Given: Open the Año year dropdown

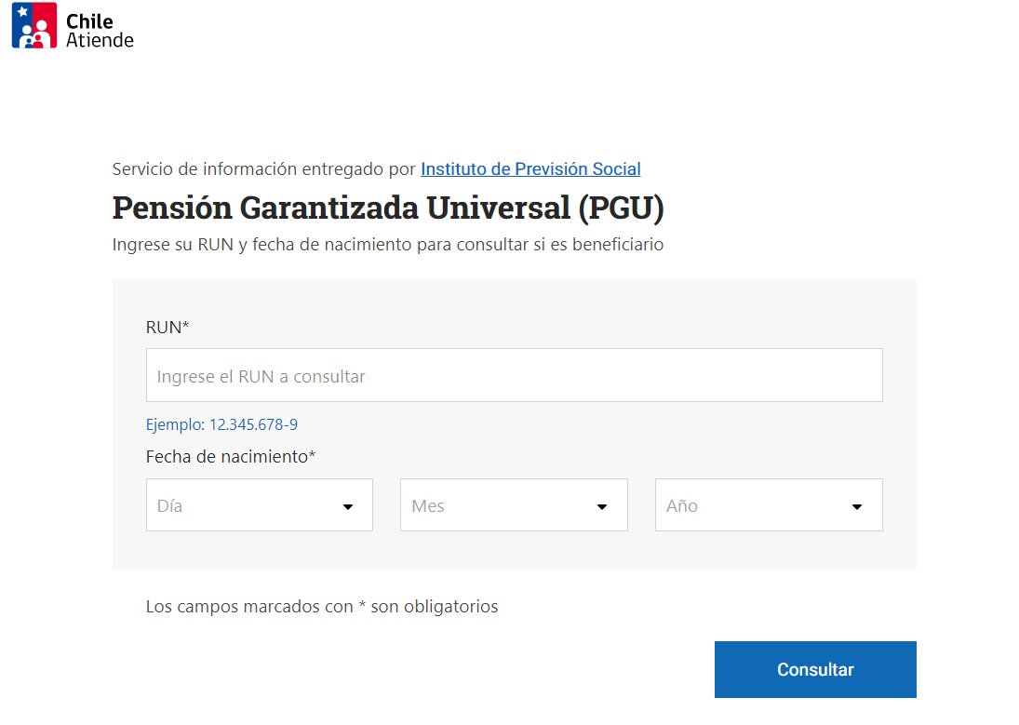Looking at the screenshot, I should (x=769, y=505).
